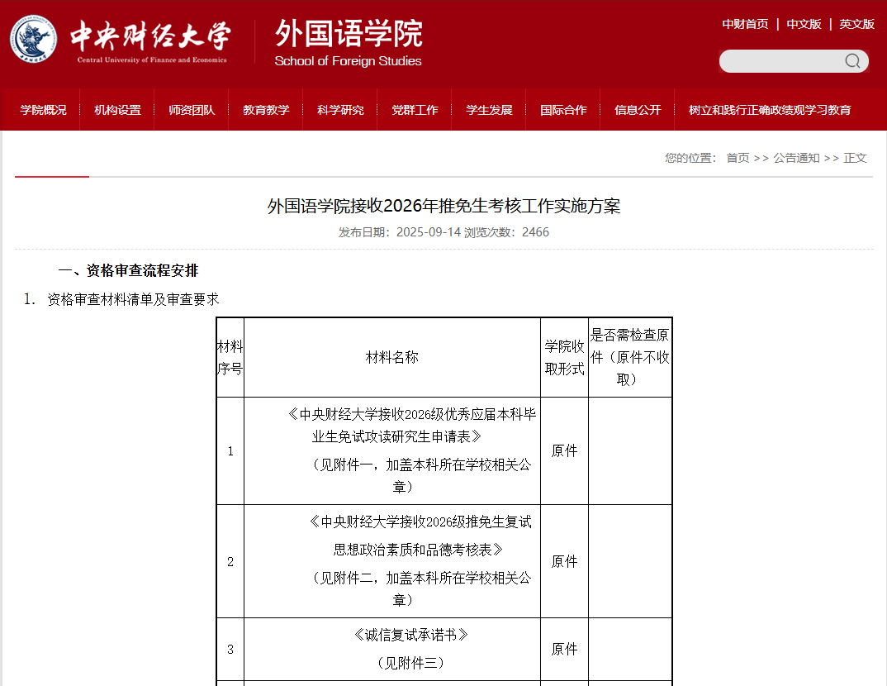This screenshot has height=686, width=887.
Task: Click the Central University of Finance name logo
Action: 151,40
